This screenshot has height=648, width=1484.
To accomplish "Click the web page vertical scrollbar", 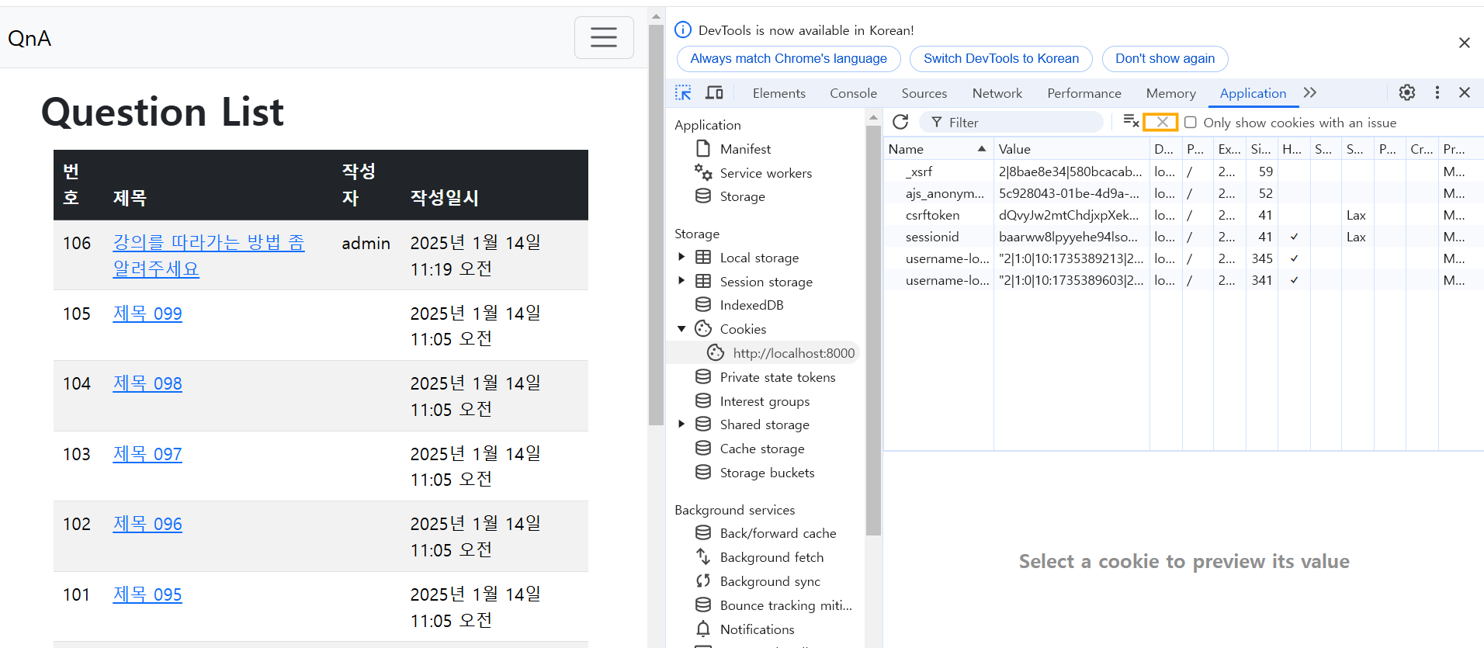I will coord(656,225).
